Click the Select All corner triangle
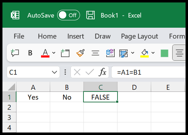Viewport: 188px width, 135px height. (x=12, y=87)
